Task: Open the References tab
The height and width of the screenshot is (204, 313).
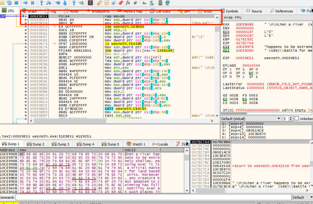Action: (x=282, y=11)
